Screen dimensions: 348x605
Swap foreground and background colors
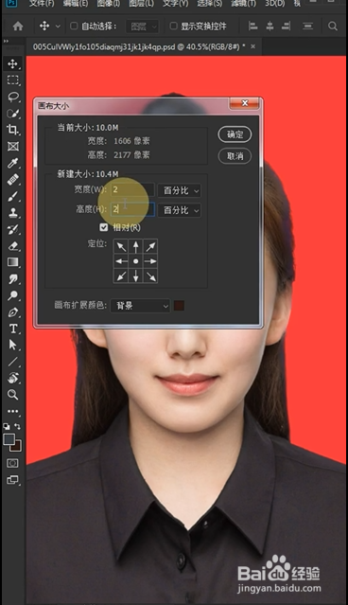pos(17,426)
